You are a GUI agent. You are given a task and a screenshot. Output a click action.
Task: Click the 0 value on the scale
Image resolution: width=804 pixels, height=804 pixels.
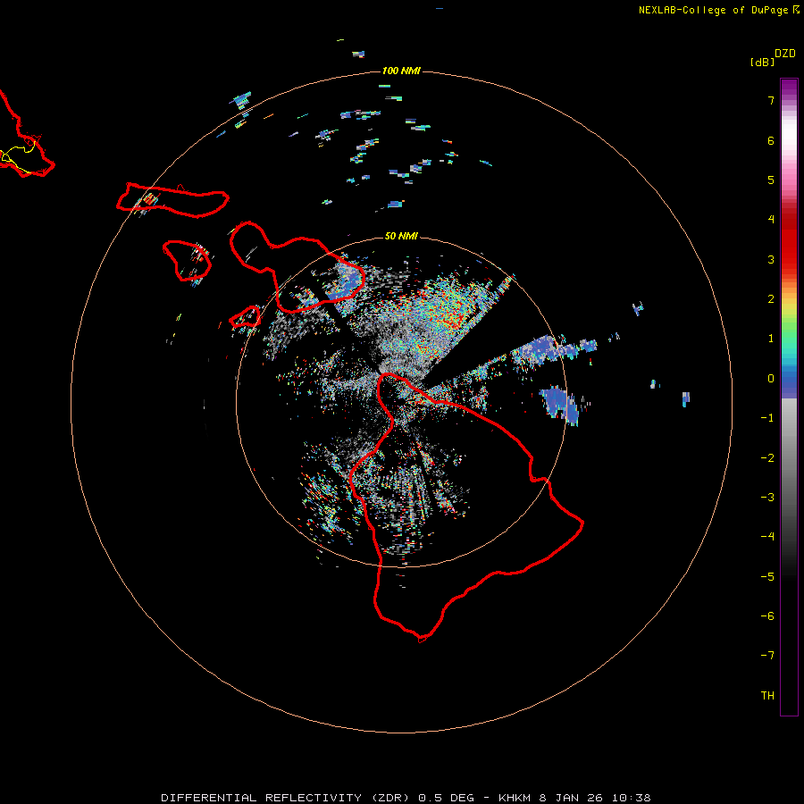[771, 379]
